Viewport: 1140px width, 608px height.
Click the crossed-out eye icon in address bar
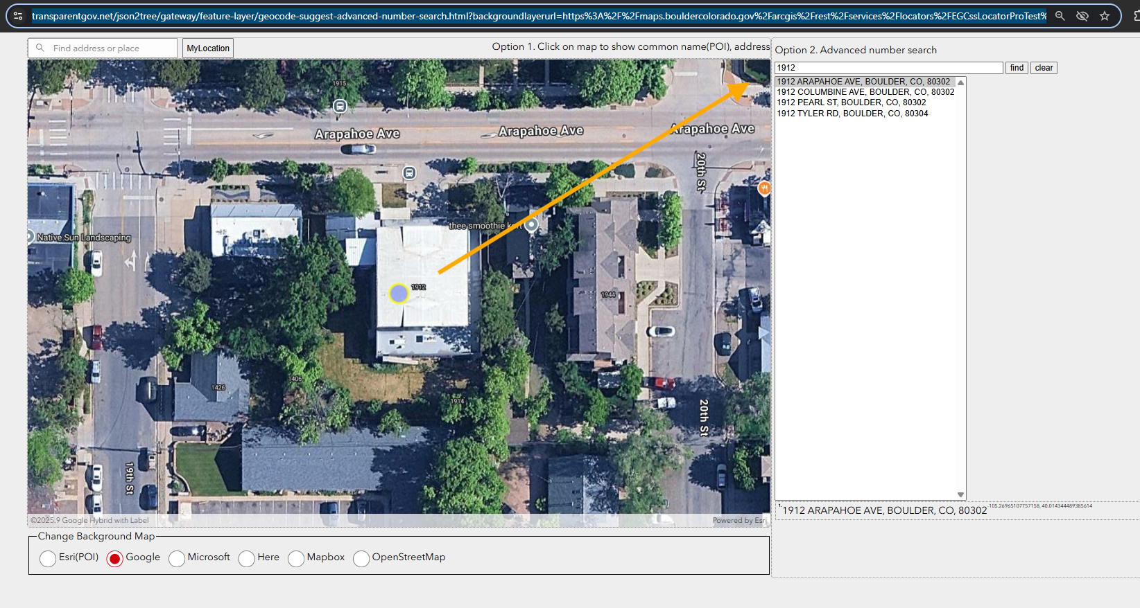pyautogui.click(x=1082, y=16)
